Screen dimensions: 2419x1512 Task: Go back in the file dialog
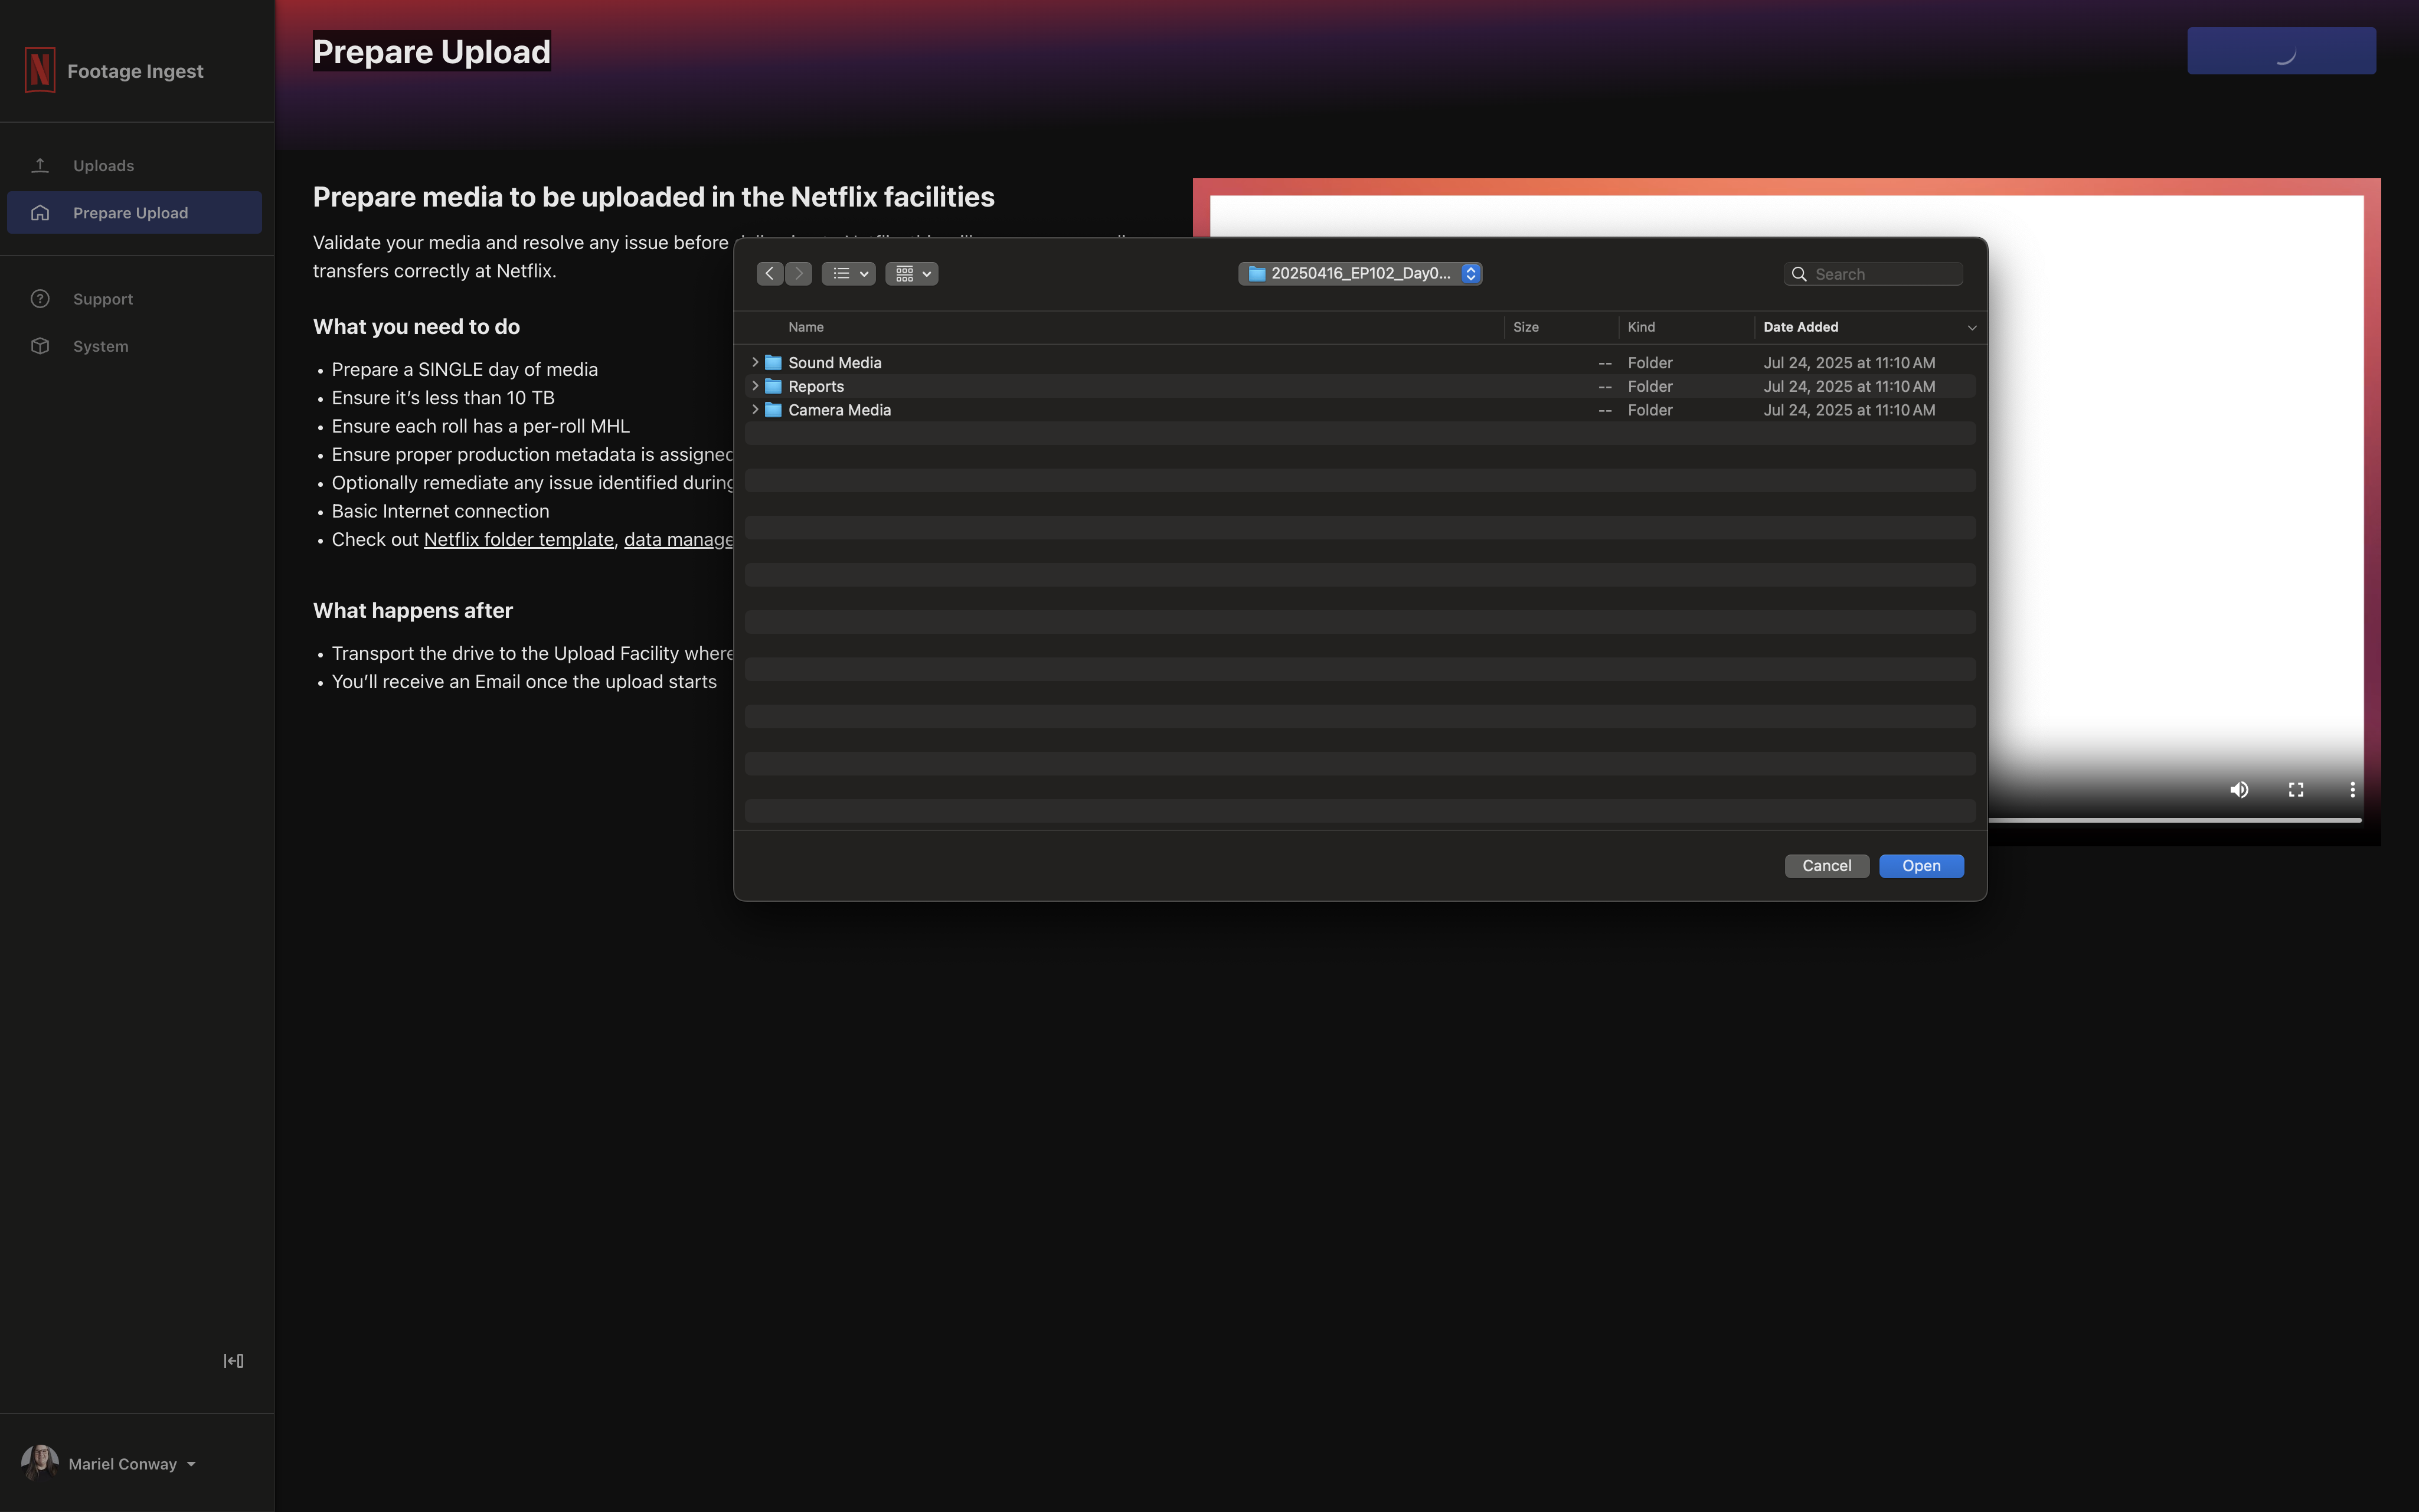click(x=769, y=273)
